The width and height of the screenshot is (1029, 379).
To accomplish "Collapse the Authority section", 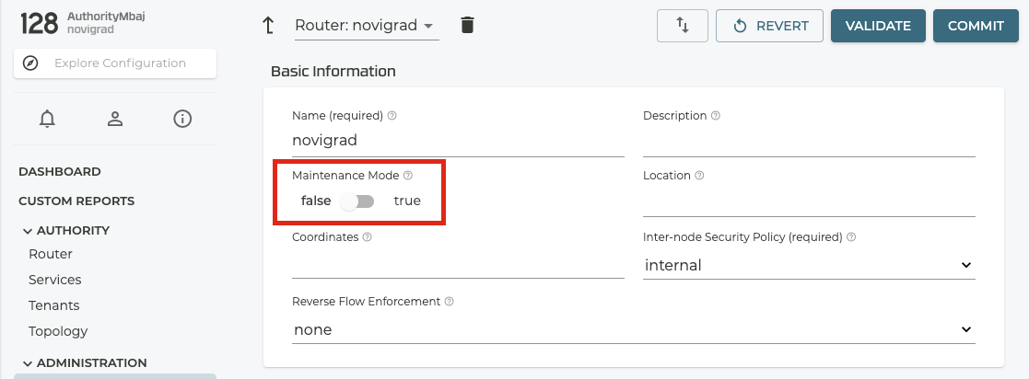I will [x=28, y=231].
